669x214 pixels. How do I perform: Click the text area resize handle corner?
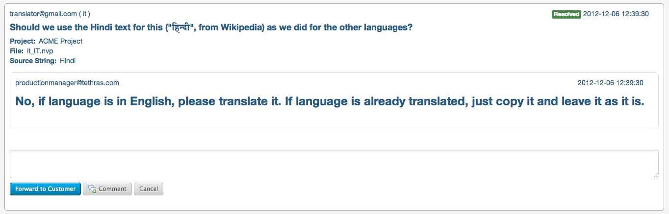(656, 175)
